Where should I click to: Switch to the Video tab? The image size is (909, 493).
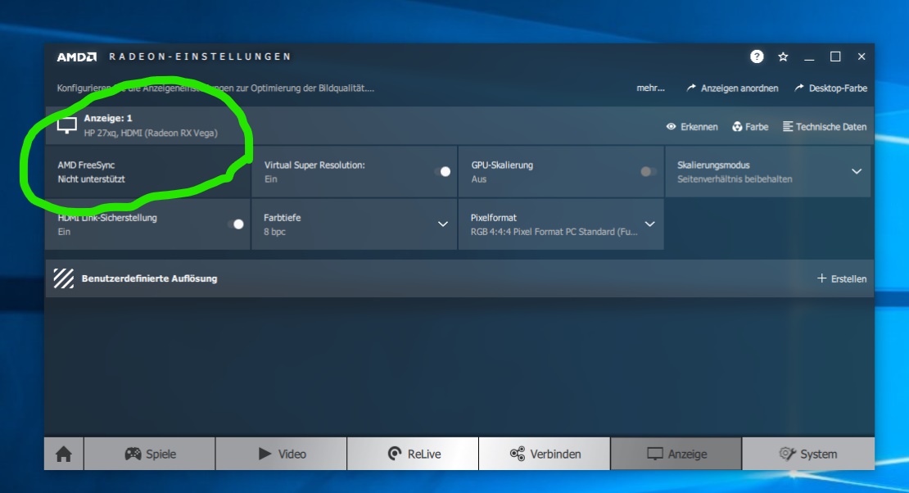tap(281, 455)
